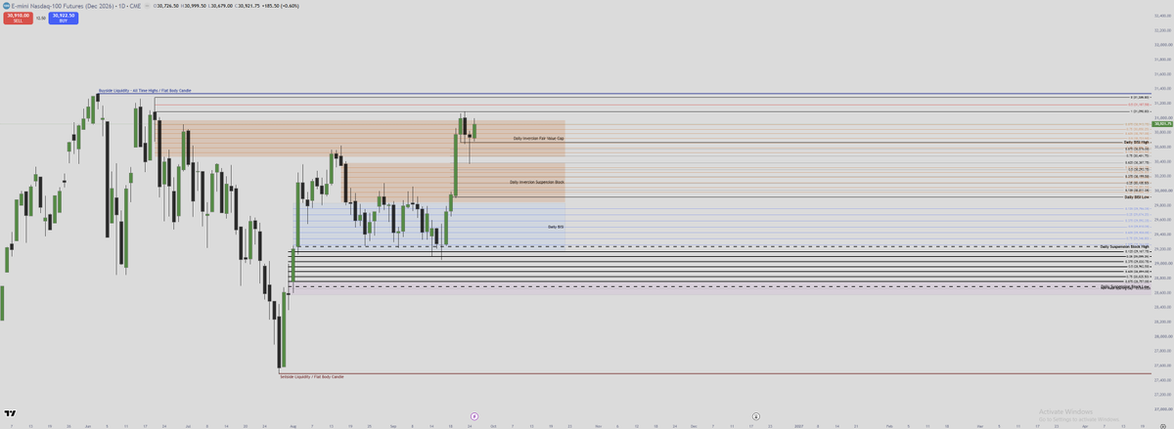Viewport: 1174px width, 429px height.
Task: Select the Buyside Liquidity - All Time Highs label
Action: point(145,90)
